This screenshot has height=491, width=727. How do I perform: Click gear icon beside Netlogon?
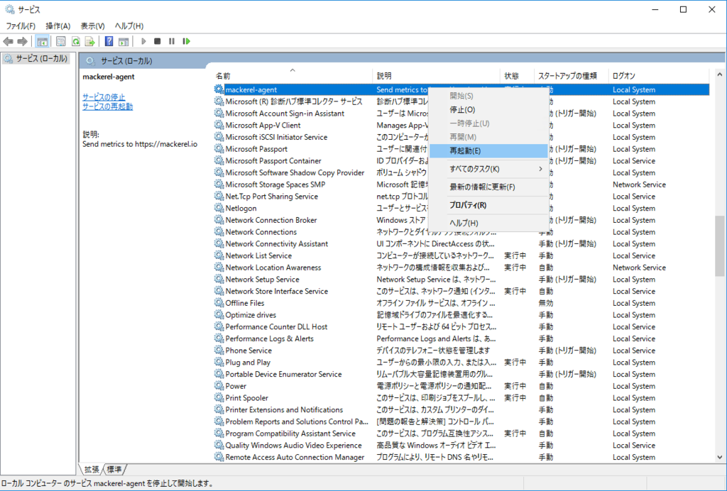[x=219, y=207]
